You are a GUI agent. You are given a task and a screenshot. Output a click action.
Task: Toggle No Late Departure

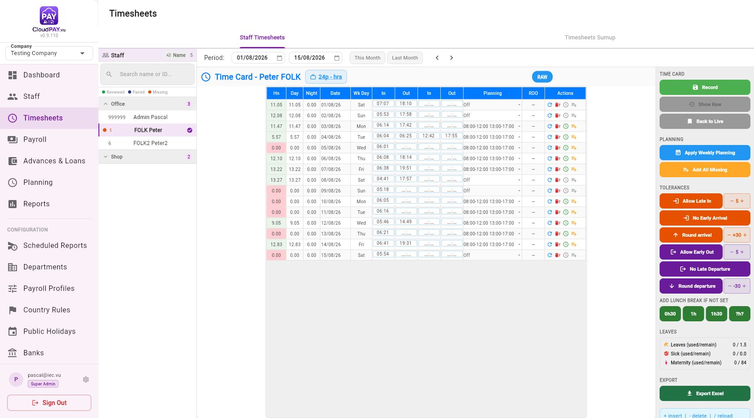[x=705, y=269]
